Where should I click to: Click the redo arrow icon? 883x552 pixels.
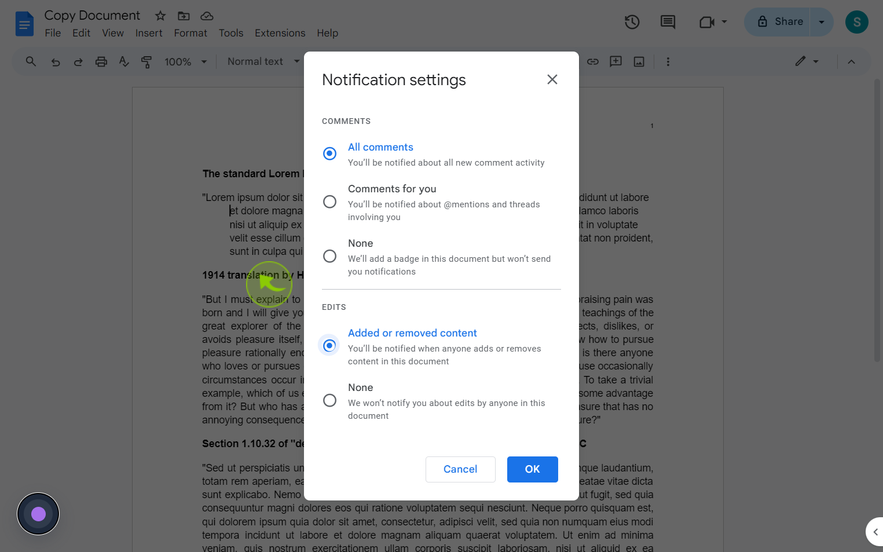click(78, 62)
